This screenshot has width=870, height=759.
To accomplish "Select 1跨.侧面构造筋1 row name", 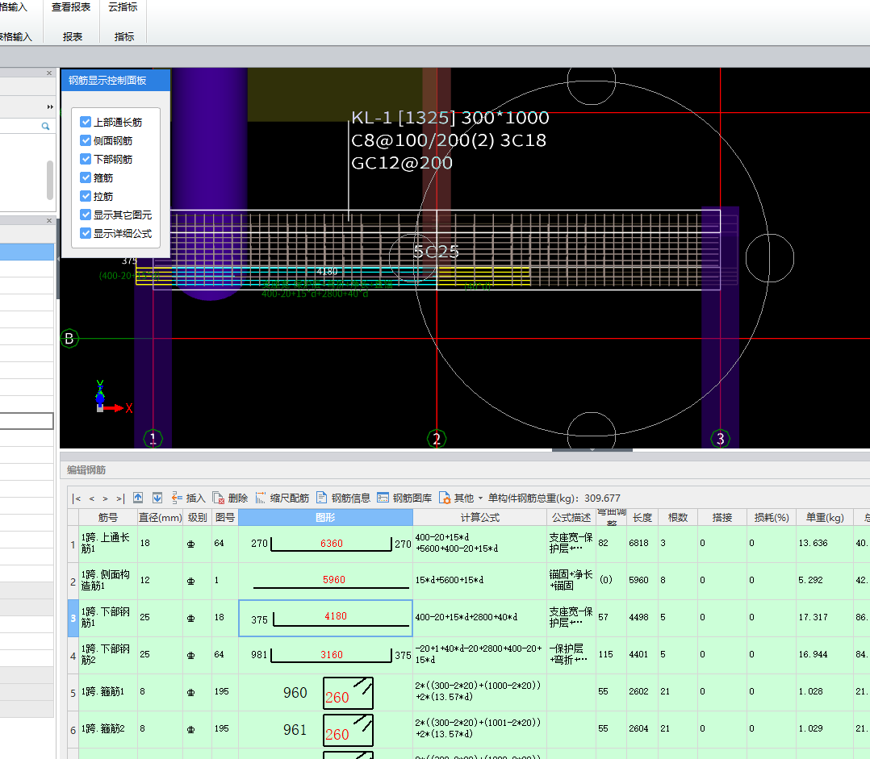I will pyautogui.click(x=107, y=581).
